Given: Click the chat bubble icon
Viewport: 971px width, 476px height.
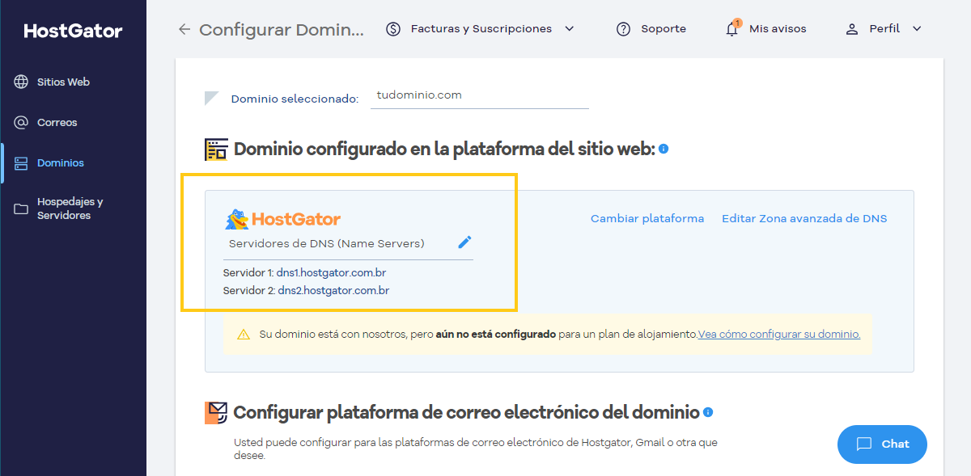Looking at the screenshot, I should [x=864, y=444].
